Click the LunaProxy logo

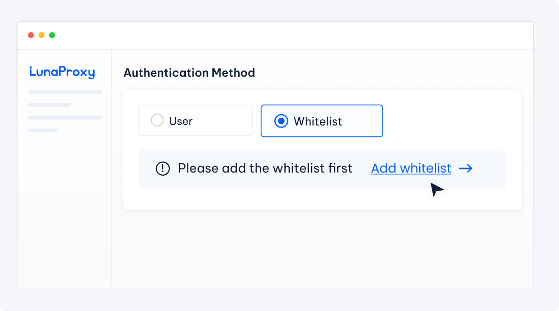[x=62, y=72]
